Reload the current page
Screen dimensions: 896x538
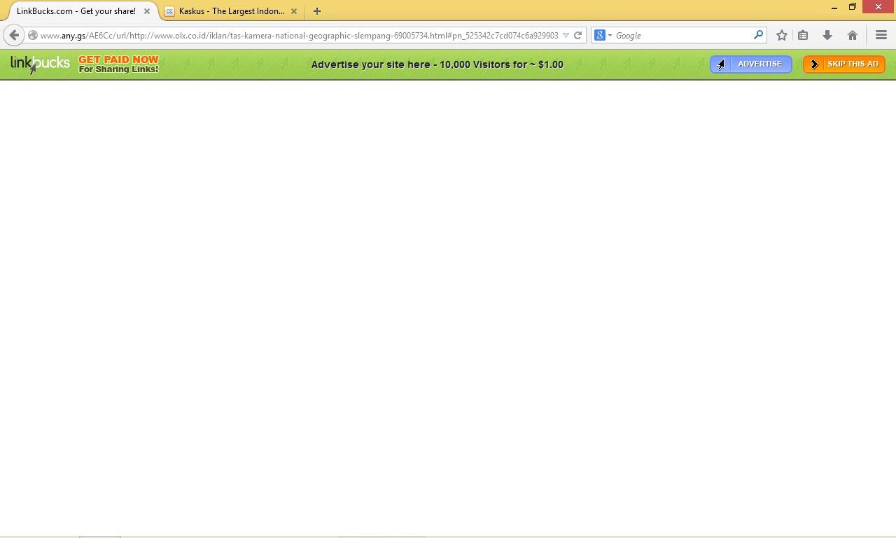(x=578, y=35)
